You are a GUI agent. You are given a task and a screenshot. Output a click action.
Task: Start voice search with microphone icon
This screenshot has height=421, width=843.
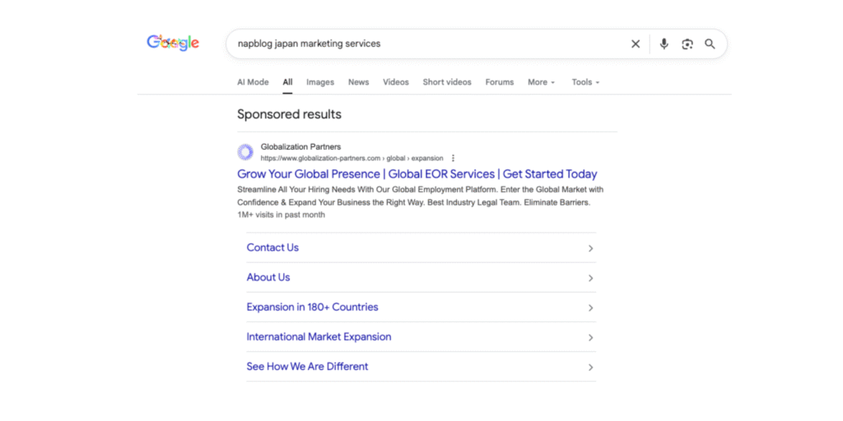point(664,44)
